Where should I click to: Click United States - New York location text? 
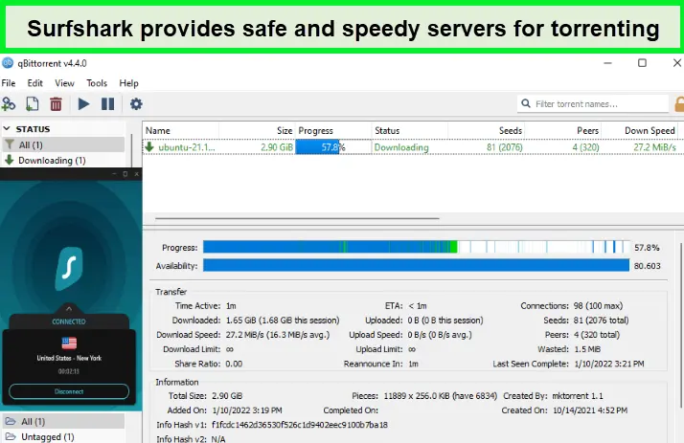(x=69, y=358)
